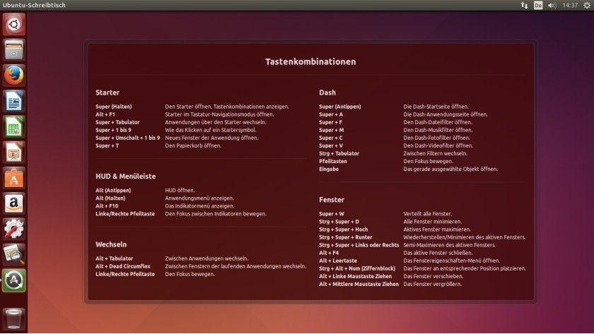Open System Settings gear-and-wrench icon
Screen dimensions: 594x334
pyautogui.click(x=14, y=229)
